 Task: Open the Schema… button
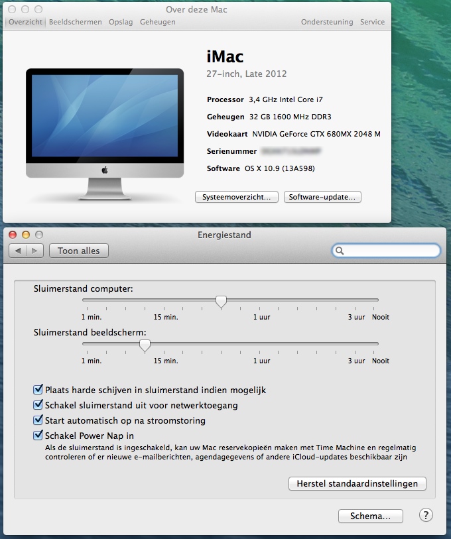[371, 516]
